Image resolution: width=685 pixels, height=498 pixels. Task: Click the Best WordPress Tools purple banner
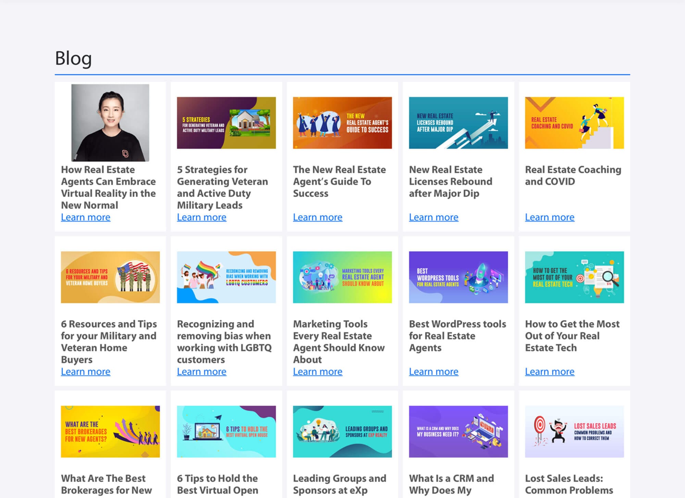[458, 277]
